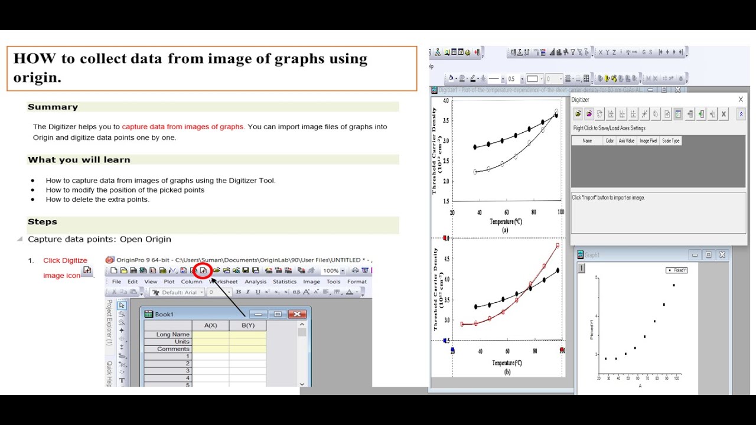This screenshot has height=425, width=756.
Task: Open the Column menu
Action: click(191, 282)
